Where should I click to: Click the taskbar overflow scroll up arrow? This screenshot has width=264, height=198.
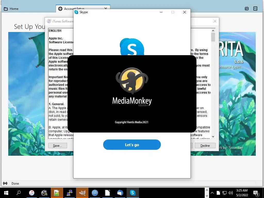(207, 190)
